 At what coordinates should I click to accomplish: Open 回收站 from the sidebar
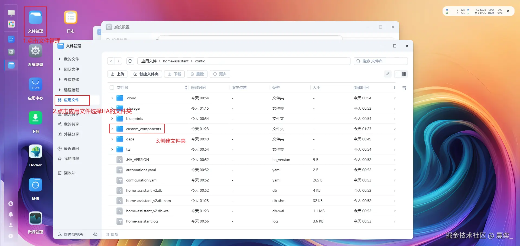click(x=70, y=173)
